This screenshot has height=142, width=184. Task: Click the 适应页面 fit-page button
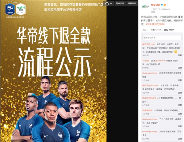tap(120, 3)
